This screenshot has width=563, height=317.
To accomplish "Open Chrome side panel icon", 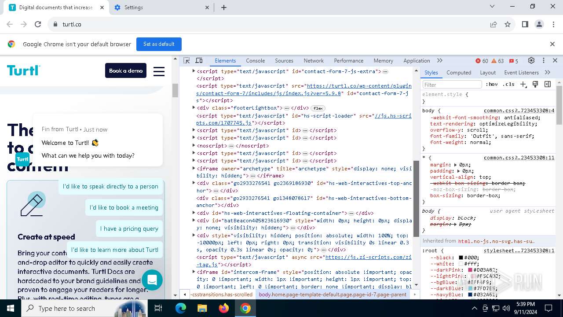I will 525,25.
